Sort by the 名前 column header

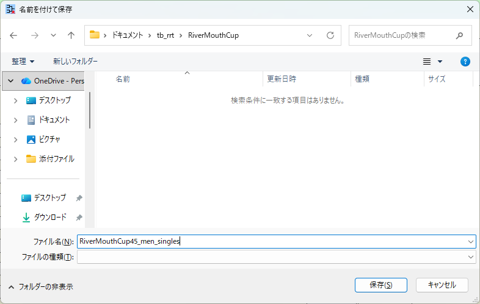pos(123,79)
